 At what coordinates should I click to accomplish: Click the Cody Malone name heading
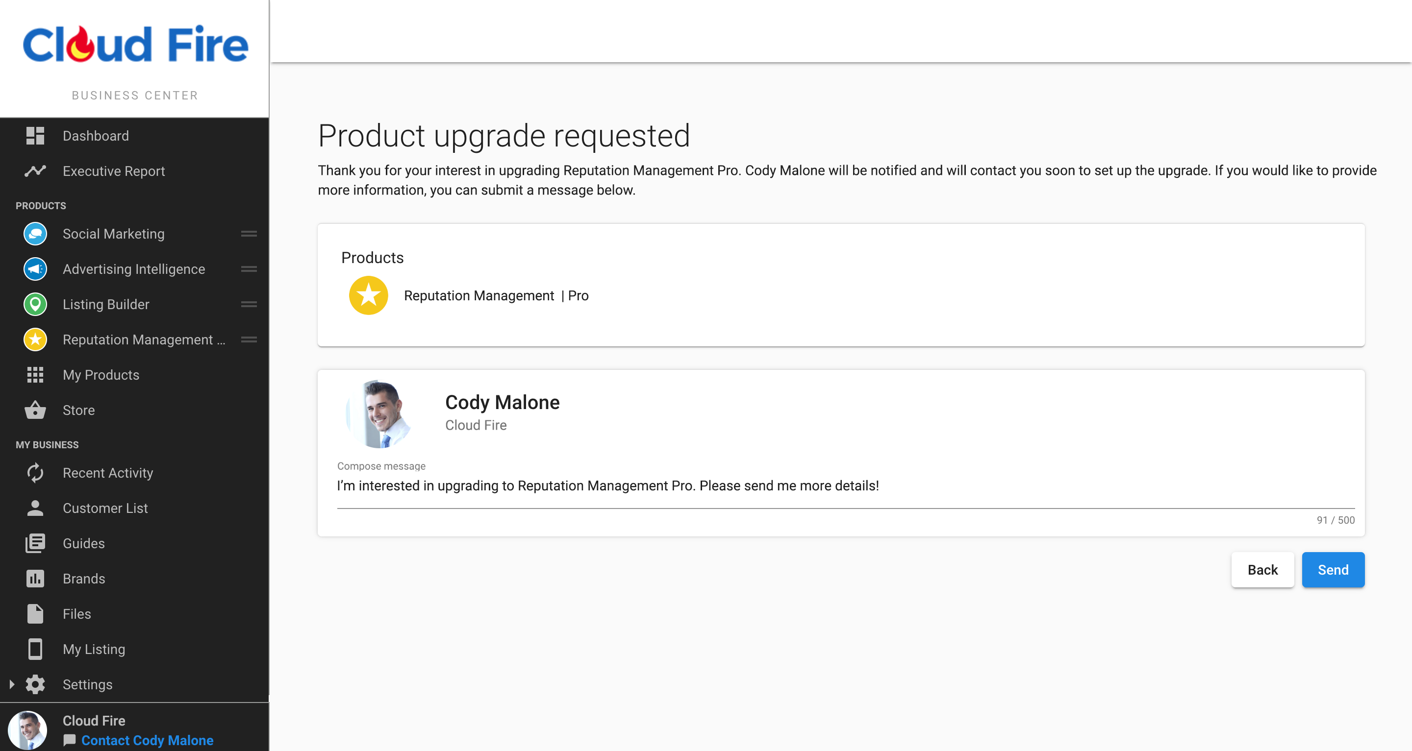502,402
